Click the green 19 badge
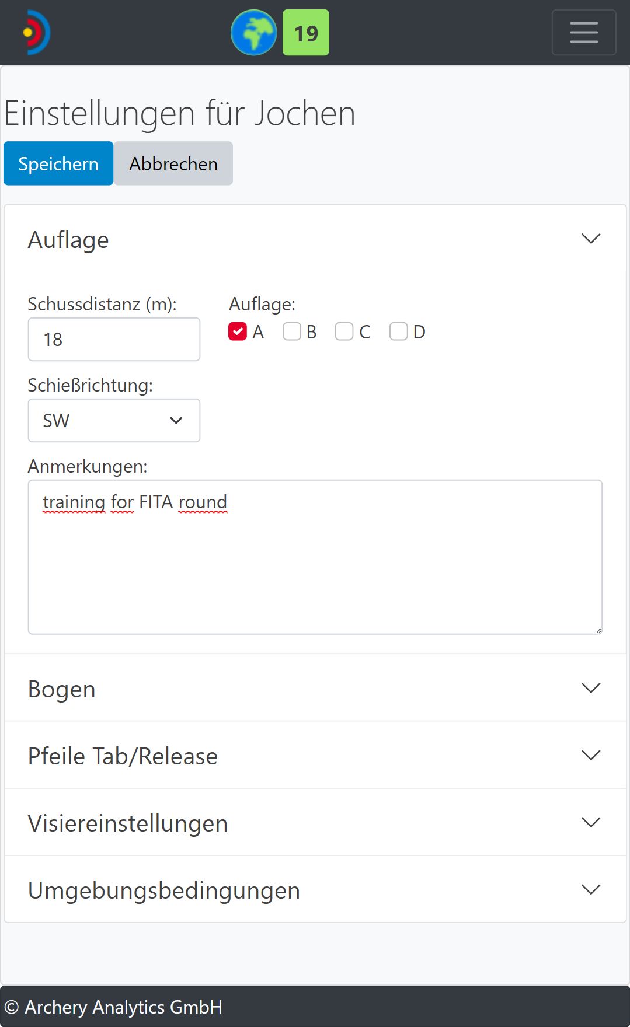630x1027 pixels. coord(306,33)
